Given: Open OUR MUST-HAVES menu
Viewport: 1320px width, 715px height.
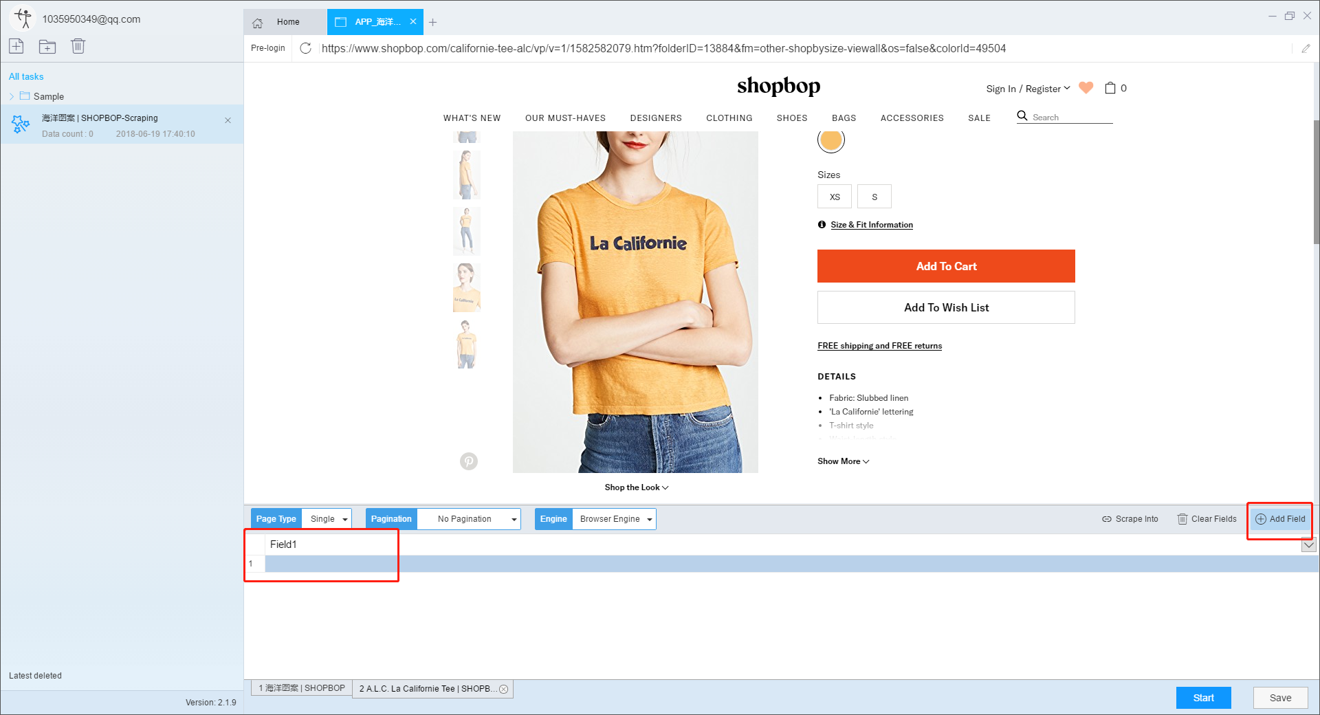Looking at the screenshot, I should tap(565, 118).
